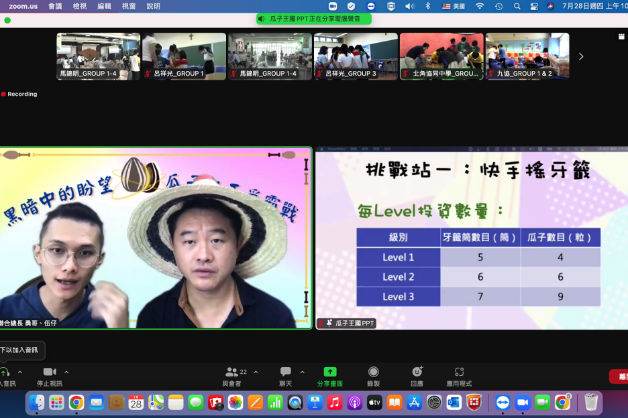This screenshot has height=418, width=628.
Task: Open the Apps (應用程式) panel
Action: coord(459,372)
